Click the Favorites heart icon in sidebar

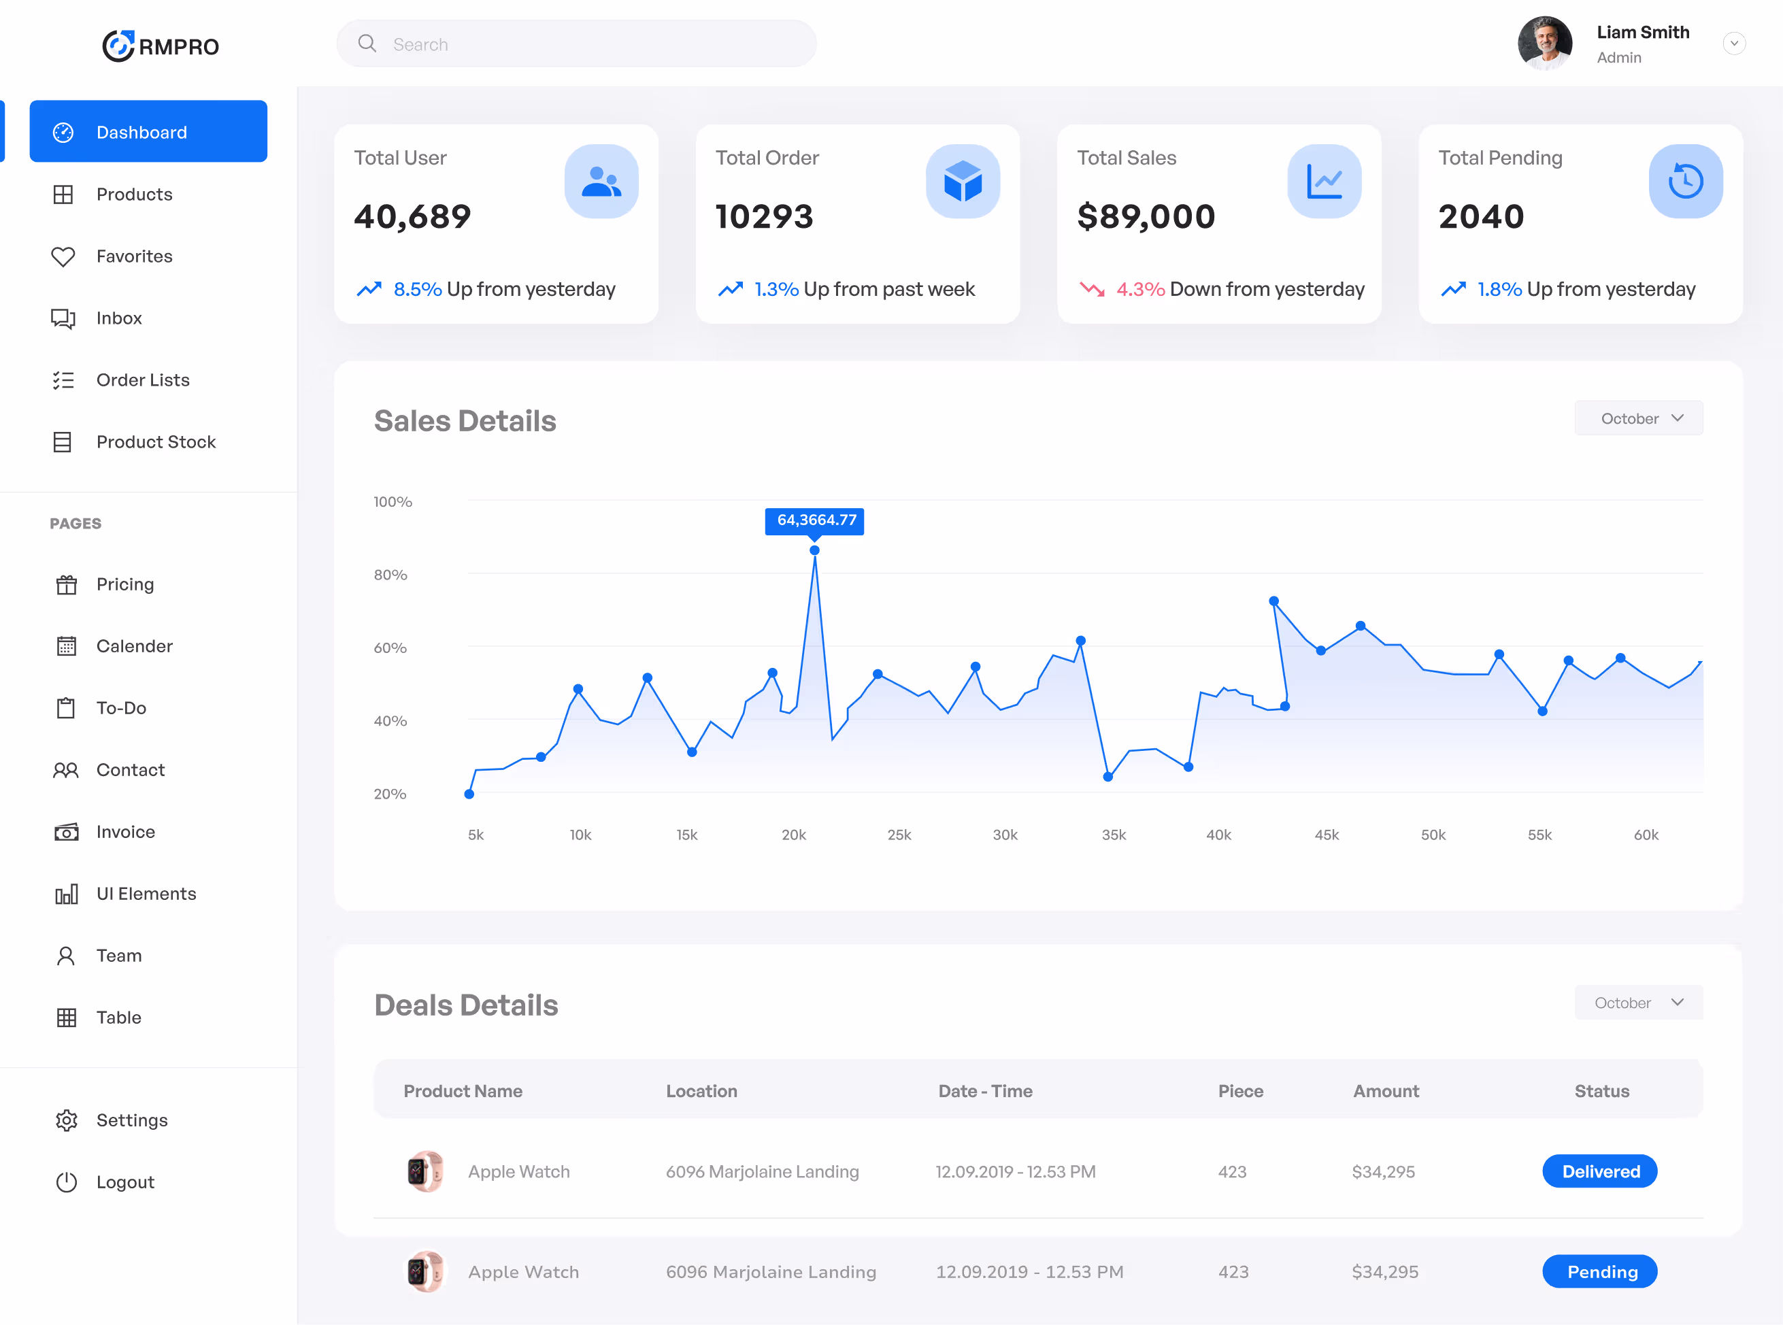pos(63,256)
